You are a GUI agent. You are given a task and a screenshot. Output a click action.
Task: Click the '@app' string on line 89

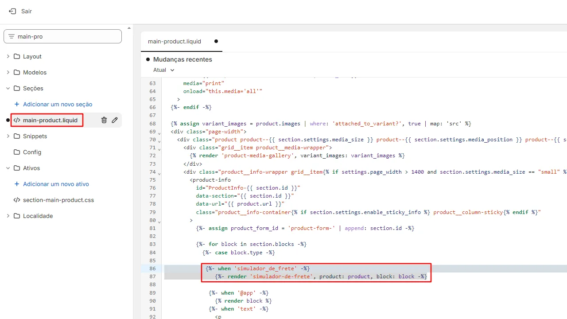247,293
